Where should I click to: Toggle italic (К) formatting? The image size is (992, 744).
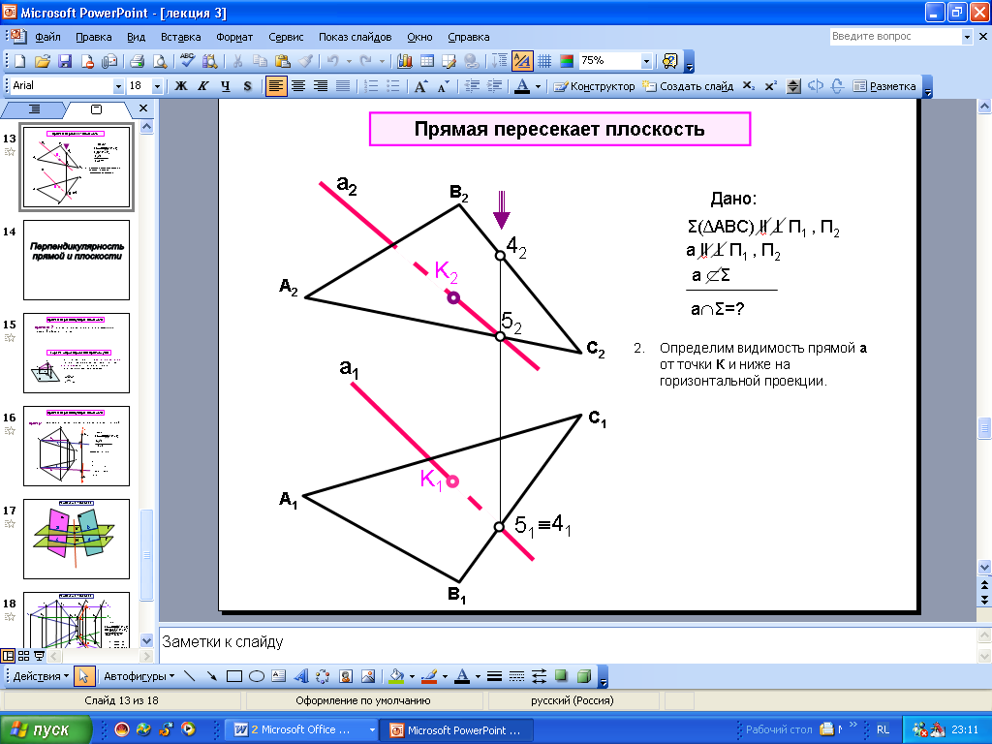point(203,86)
